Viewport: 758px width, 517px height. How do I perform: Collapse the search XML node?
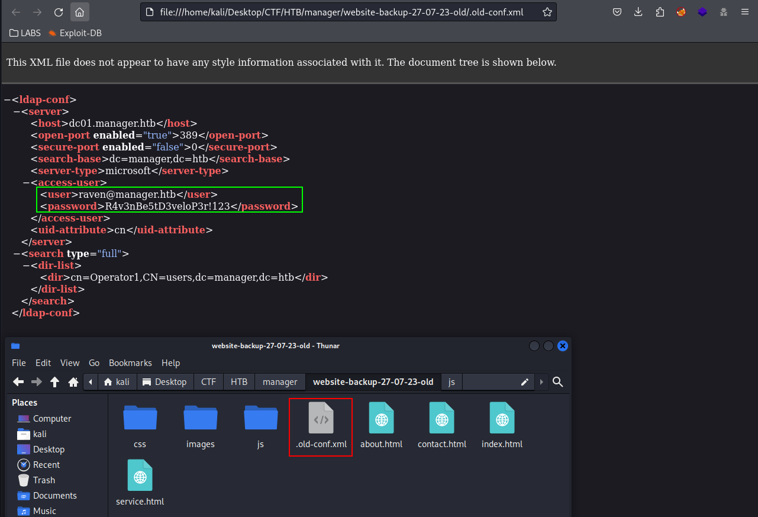16,253
